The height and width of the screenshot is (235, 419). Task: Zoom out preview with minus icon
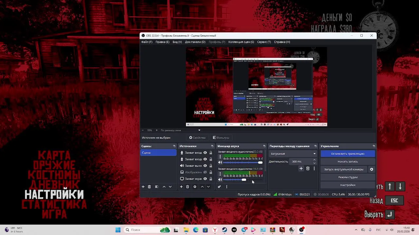click(143, 130)
